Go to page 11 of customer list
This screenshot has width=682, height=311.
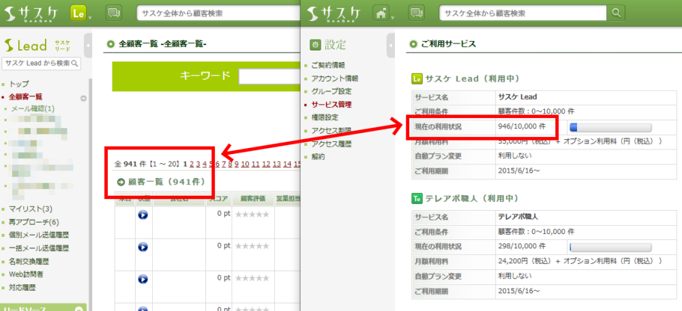[255, 164]
